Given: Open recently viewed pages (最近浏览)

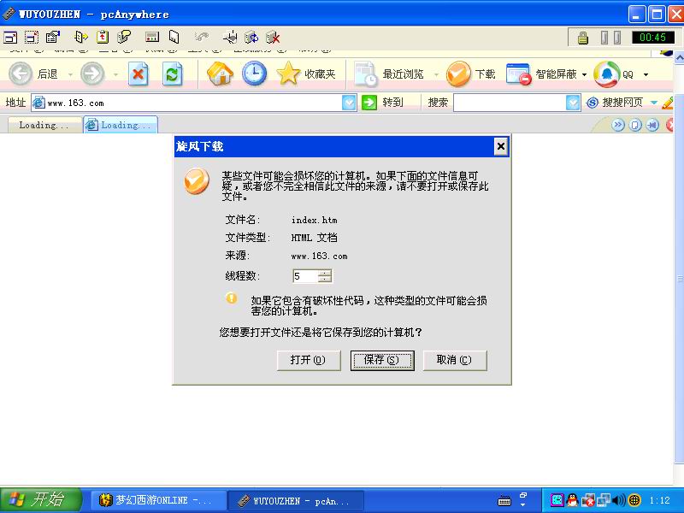Looking at the screenshot, I should coord(389,74).
